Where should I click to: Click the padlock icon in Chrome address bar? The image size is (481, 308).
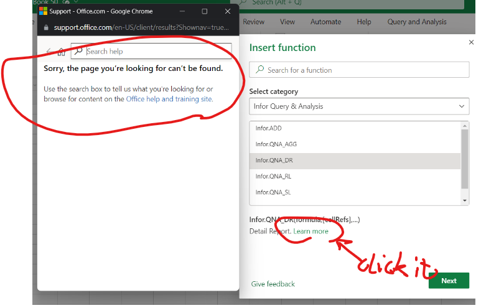coord(46,27)
